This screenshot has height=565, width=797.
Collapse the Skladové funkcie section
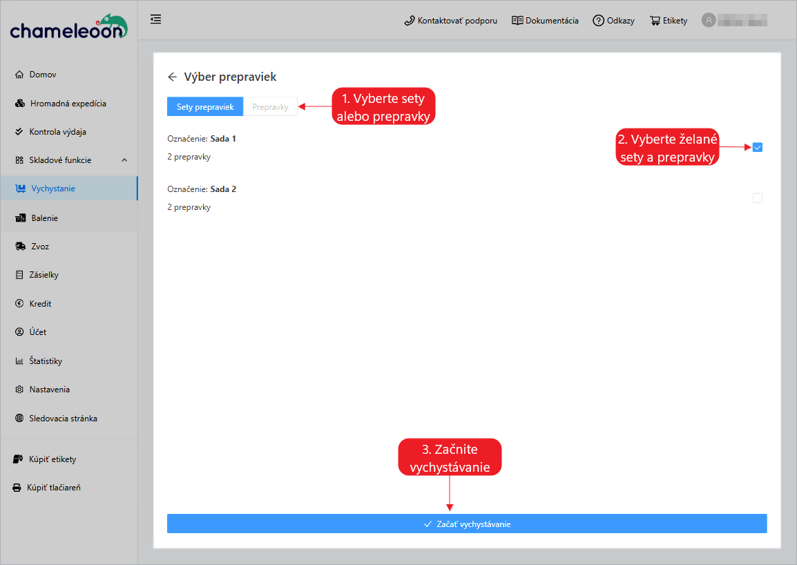pyautogui.click(x=124, y=160)
